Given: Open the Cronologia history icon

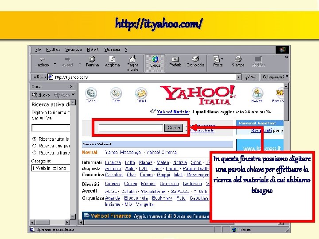Looking at the screenshot, I should 195,59.
